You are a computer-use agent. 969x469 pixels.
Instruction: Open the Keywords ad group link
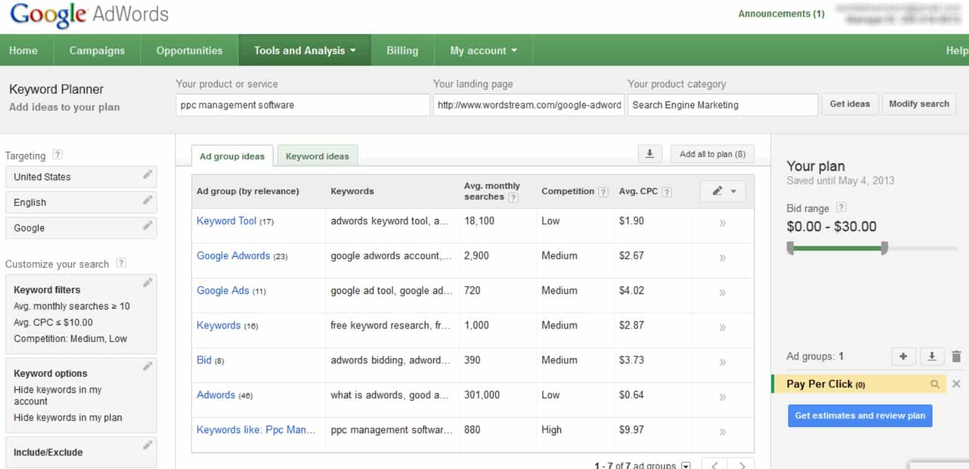tap(218, 325)
